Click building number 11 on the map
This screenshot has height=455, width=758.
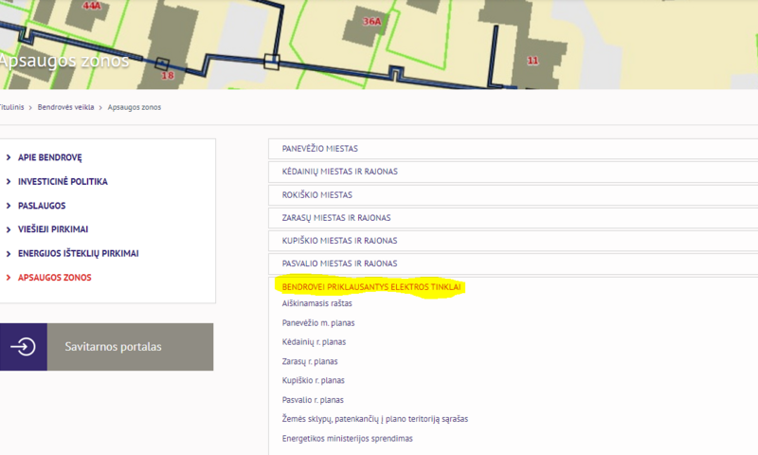(x=532, y=61)
